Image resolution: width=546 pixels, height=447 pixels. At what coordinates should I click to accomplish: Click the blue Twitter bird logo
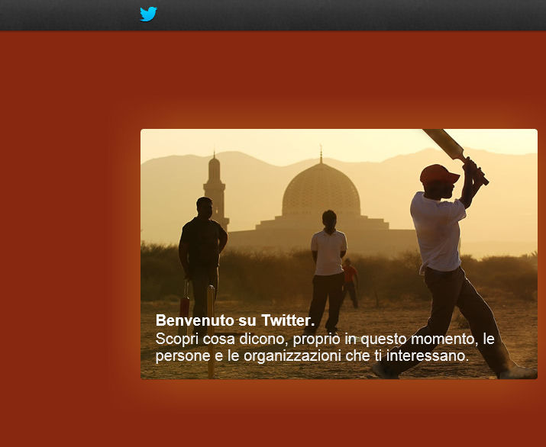[x=148, y=14]
